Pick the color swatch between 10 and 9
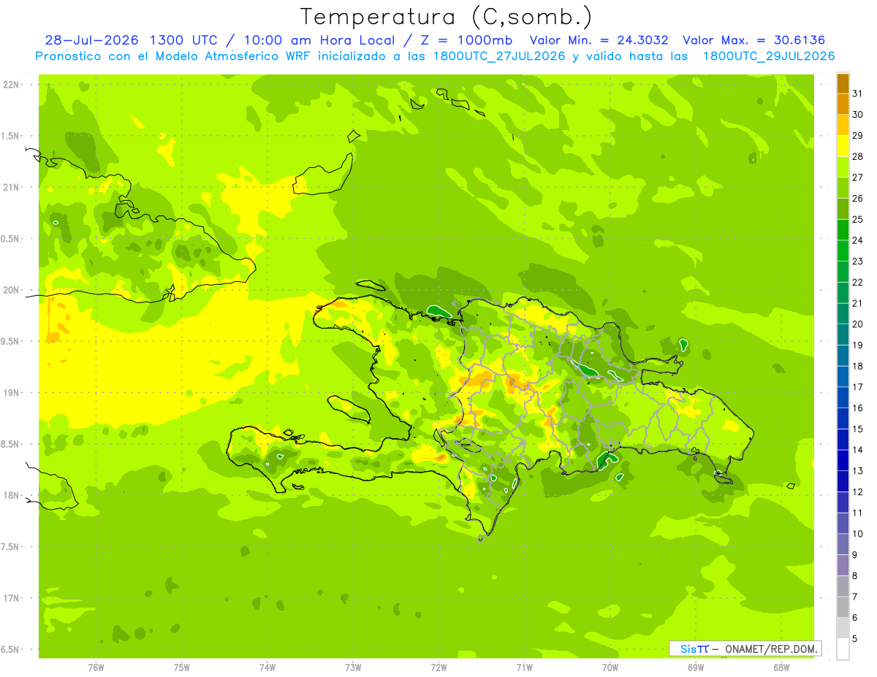The height and width of the screenshot is (677, 877). (843, 544)
